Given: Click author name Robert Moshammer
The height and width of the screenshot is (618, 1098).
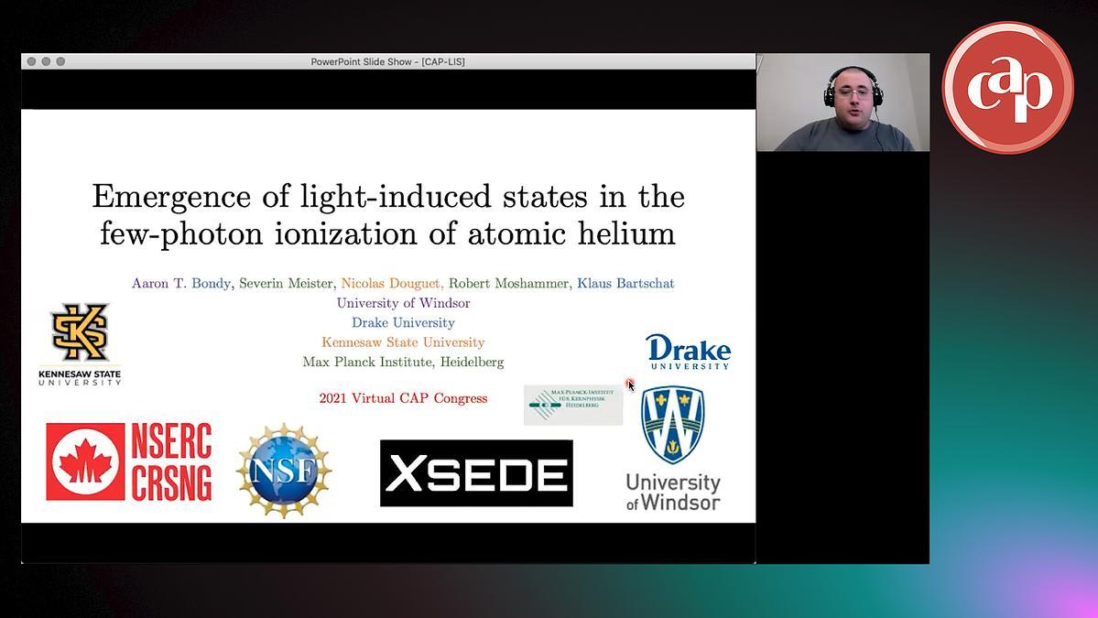Looking at the screenshot, I should (x=509, y=284).
